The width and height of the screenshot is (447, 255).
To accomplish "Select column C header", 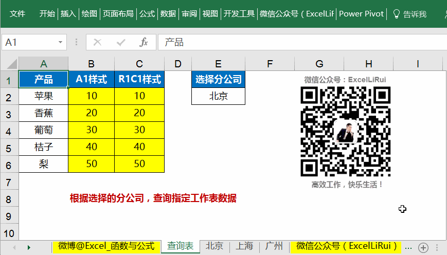I will [x=139, y=64].
